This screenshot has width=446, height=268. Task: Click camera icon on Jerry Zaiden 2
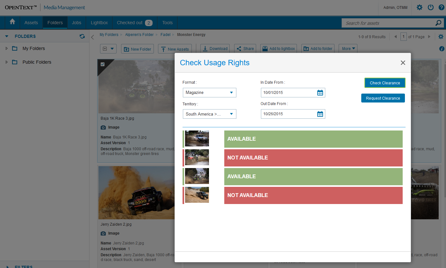(103, 233)
